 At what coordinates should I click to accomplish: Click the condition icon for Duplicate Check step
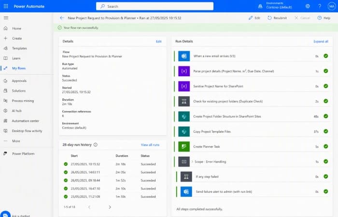[x=184, y=101]
